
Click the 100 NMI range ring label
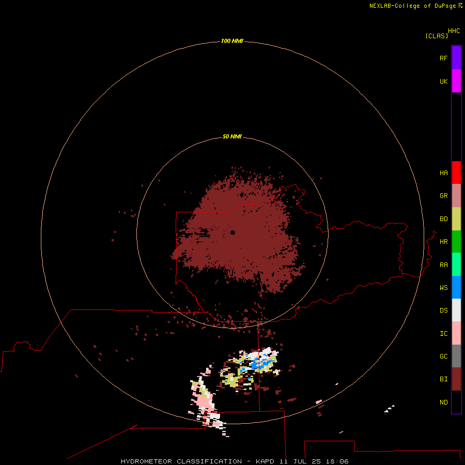pos(232,41)
